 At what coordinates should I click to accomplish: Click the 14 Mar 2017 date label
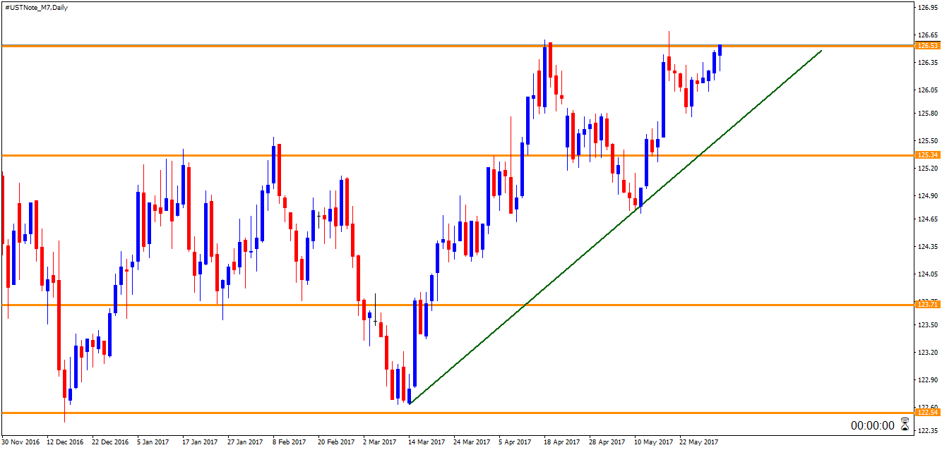(x=428, y=442)
